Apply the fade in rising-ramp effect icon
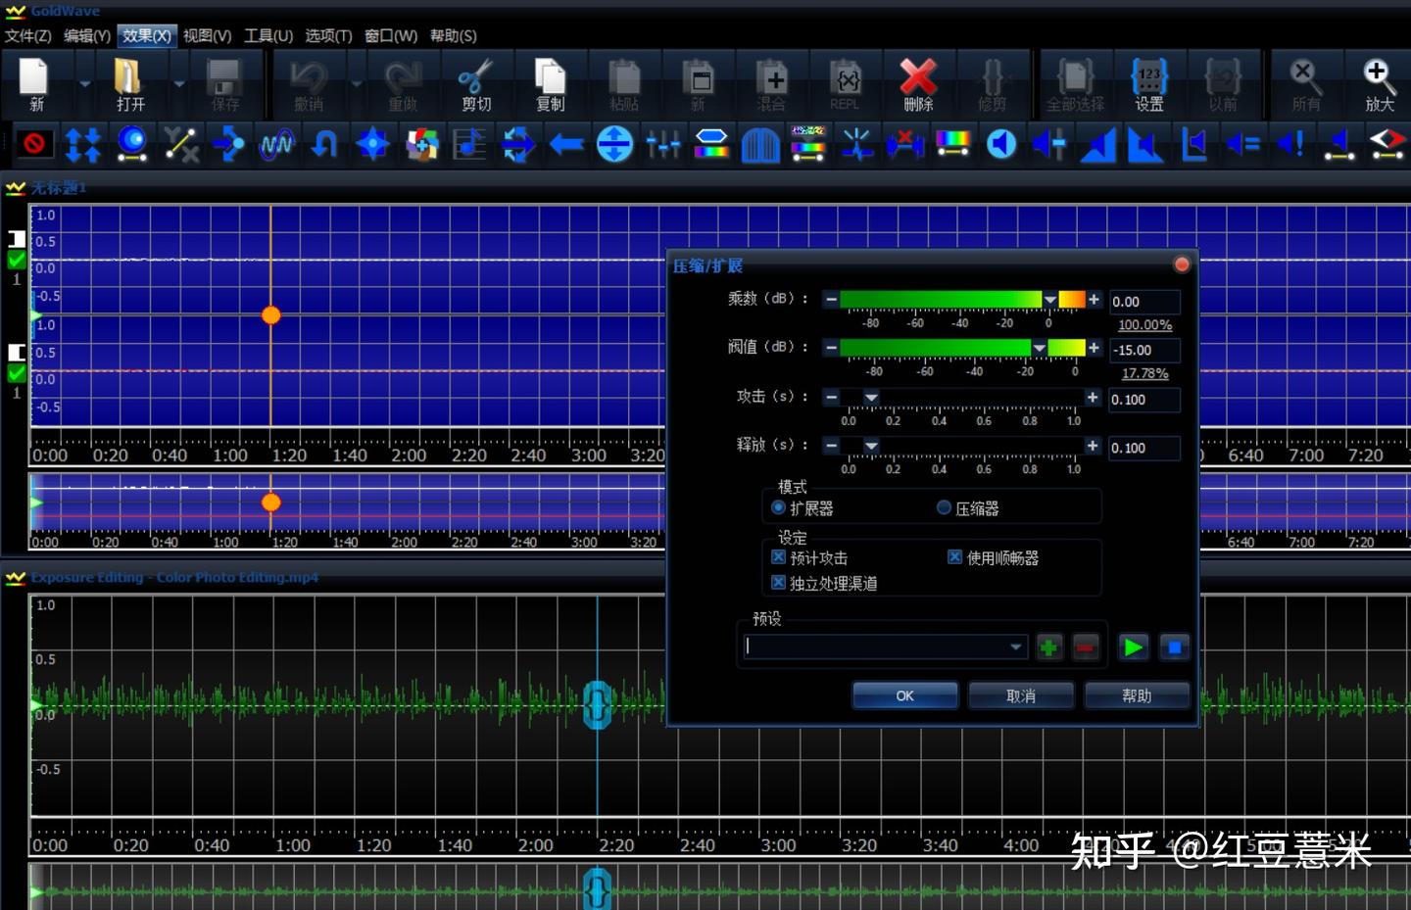 coord(1098,145)
